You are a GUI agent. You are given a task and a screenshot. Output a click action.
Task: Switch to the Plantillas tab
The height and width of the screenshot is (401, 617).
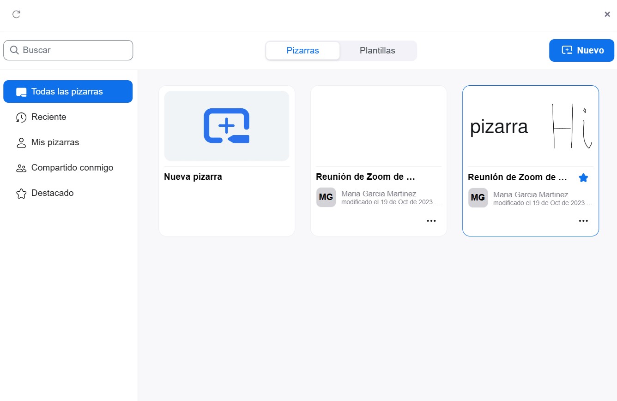[x=377, y=51]
